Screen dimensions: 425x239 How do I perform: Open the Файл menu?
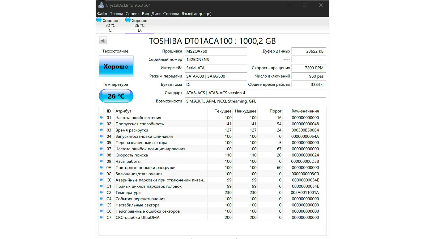pos(102,14)
